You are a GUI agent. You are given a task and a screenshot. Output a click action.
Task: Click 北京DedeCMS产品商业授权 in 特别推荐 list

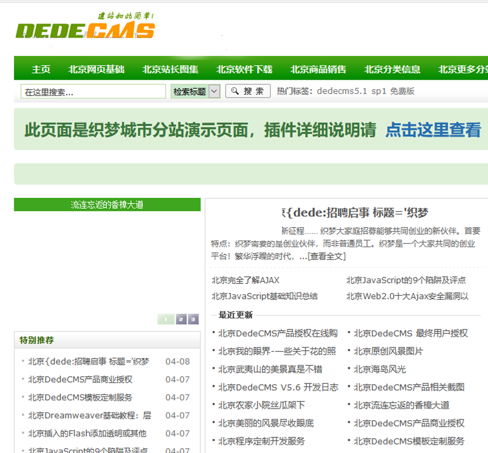pyautogui.click(x=80, y=379)
